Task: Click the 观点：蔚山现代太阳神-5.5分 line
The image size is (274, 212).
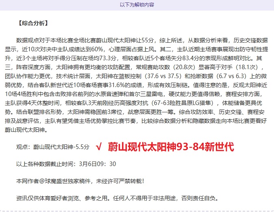Action: click(x=53, y=147)
